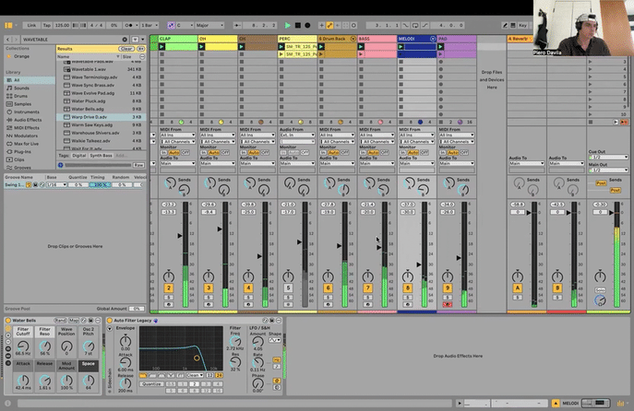Toggle the Auto Filter Legacy device activator
Image resolution: width=634 pixels, height=411 pixels.
coord(110,320)
